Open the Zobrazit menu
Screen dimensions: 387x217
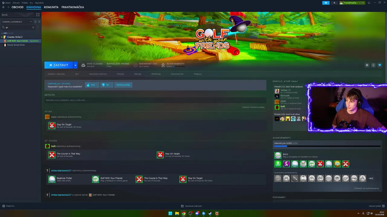tap(16, 3)
